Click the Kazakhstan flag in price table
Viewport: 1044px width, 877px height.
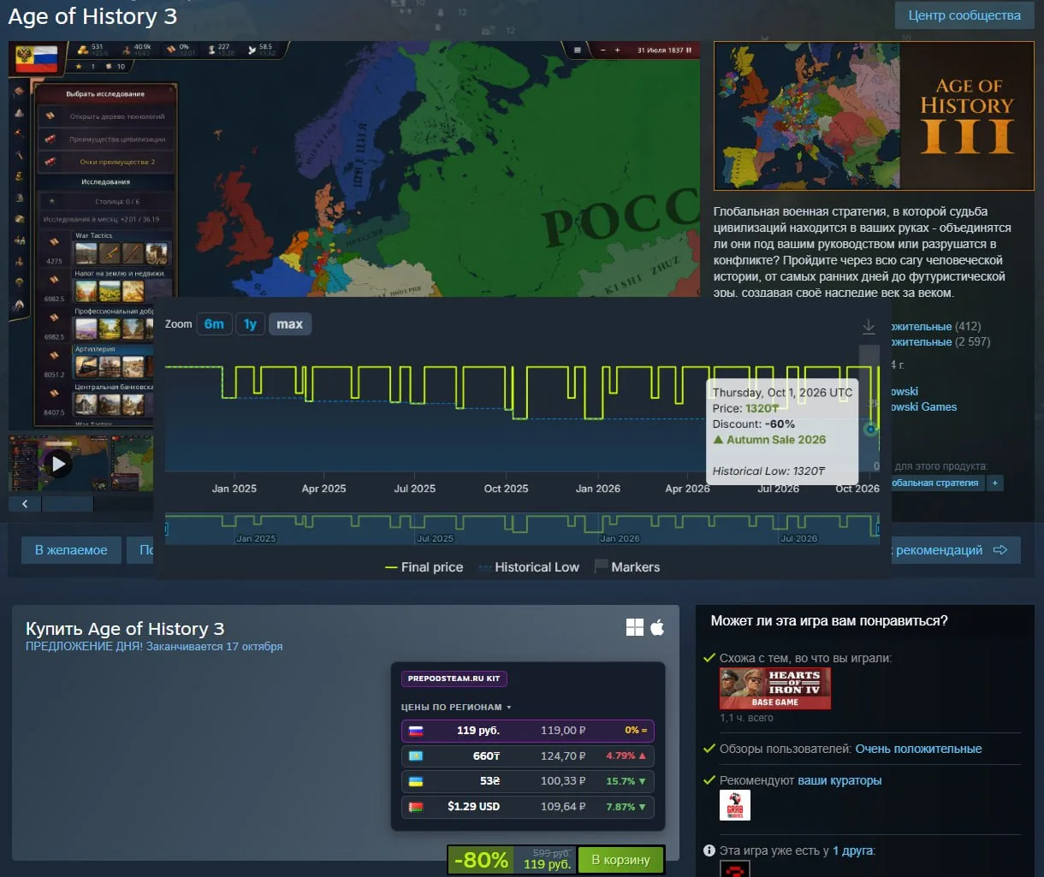(x=415, y=756)
